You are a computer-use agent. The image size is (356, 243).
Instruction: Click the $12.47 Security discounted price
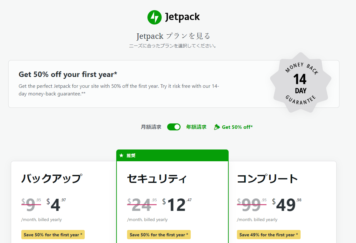click(x=177, y=205)
